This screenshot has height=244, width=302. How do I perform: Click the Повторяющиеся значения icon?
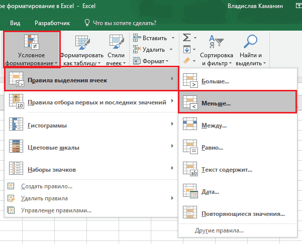click(x=190, y=212)
